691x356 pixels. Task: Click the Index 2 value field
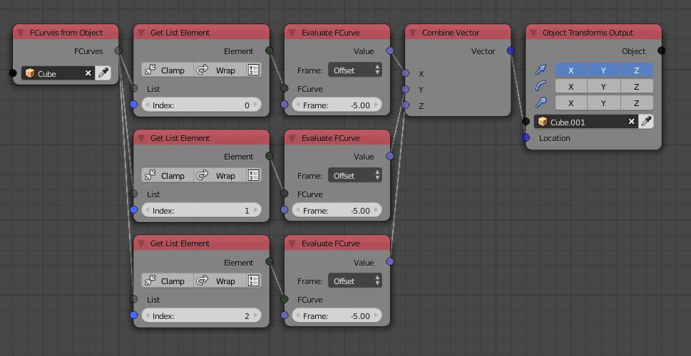(x=201, y=315)
